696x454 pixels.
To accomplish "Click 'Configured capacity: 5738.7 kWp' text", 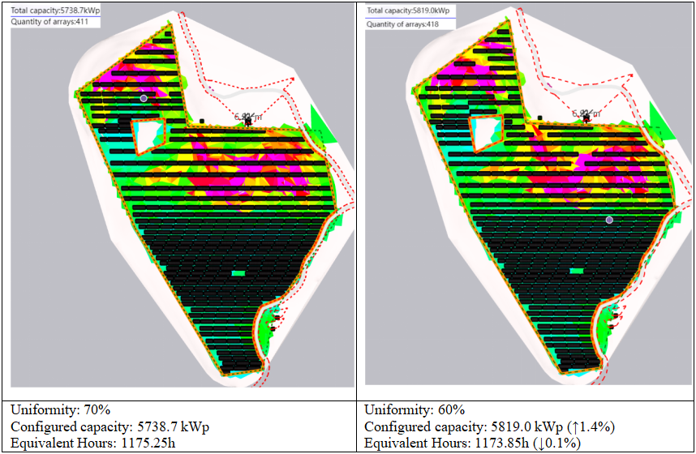I will [x=110, y=427].
